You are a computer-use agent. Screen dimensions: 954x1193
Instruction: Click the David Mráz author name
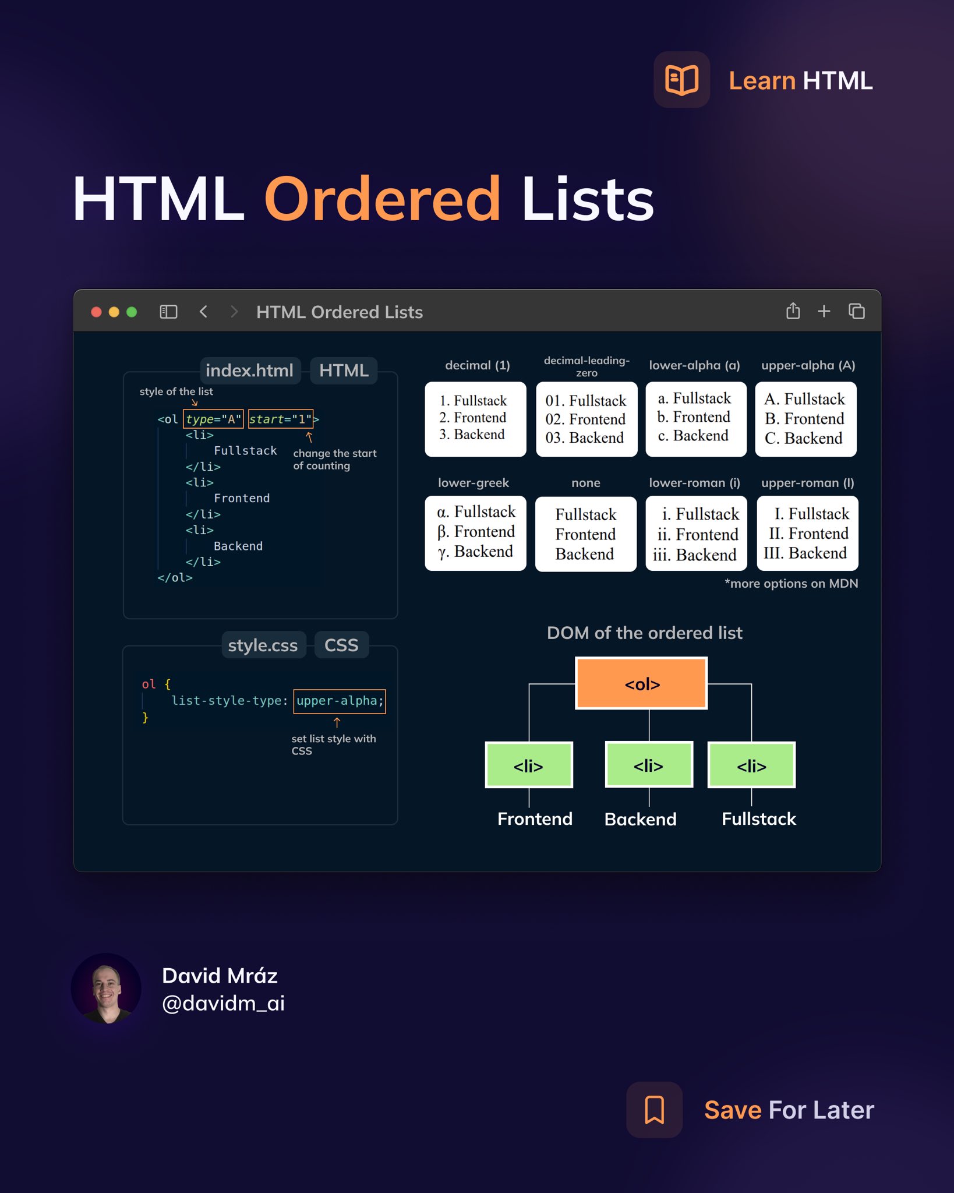click(220, 976)
